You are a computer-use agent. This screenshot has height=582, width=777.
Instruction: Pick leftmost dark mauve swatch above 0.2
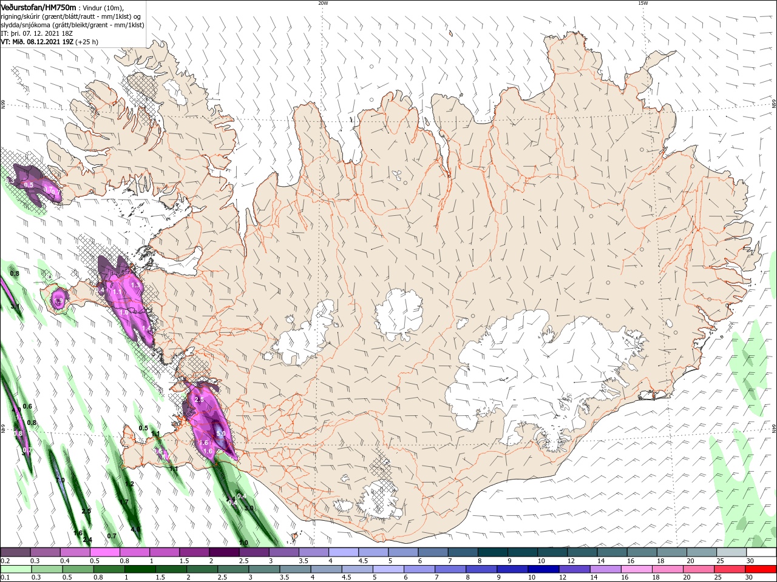(15, 552)
